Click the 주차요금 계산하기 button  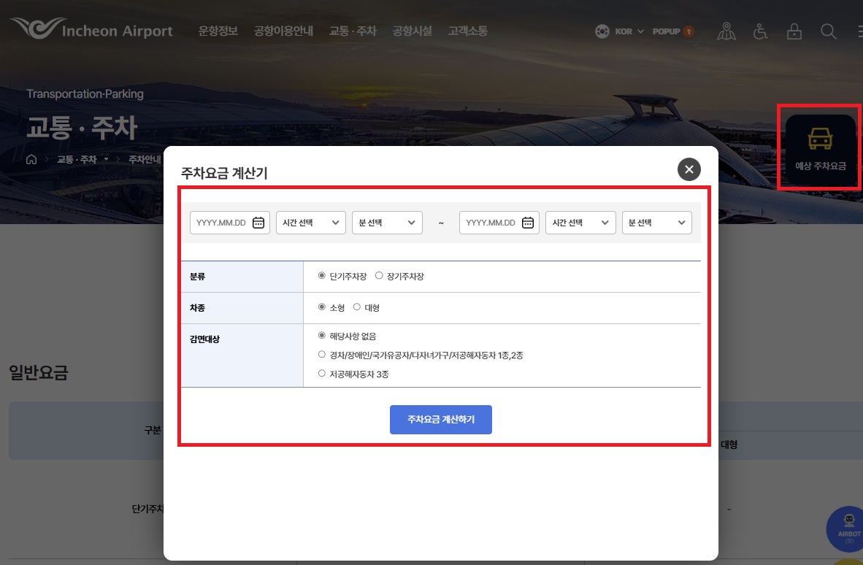(441, 420)
